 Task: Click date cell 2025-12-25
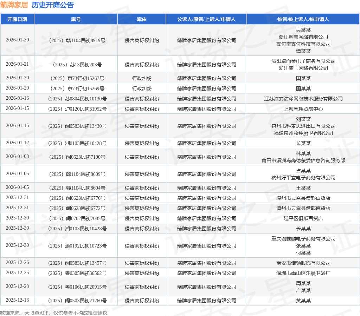coord(18,273)
